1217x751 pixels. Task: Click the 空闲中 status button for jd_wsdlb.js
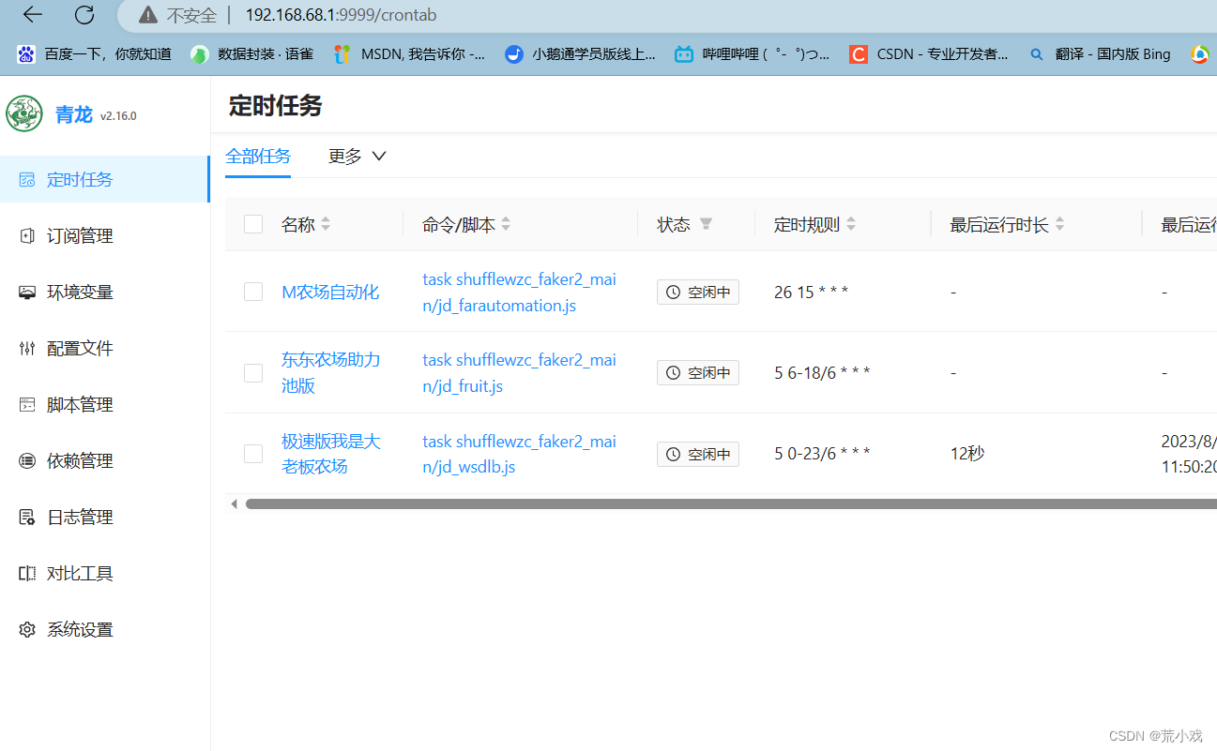698,454
